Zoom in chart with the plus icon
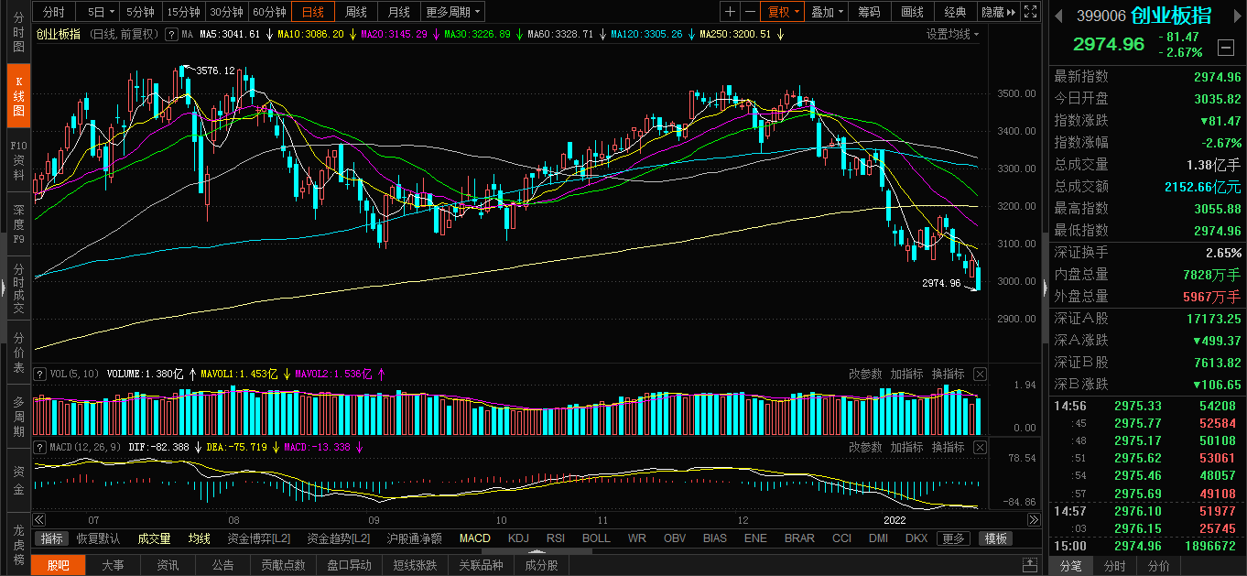Image resolution: width=1247 pixels, height=576 pixels. [x=730, y=12]
